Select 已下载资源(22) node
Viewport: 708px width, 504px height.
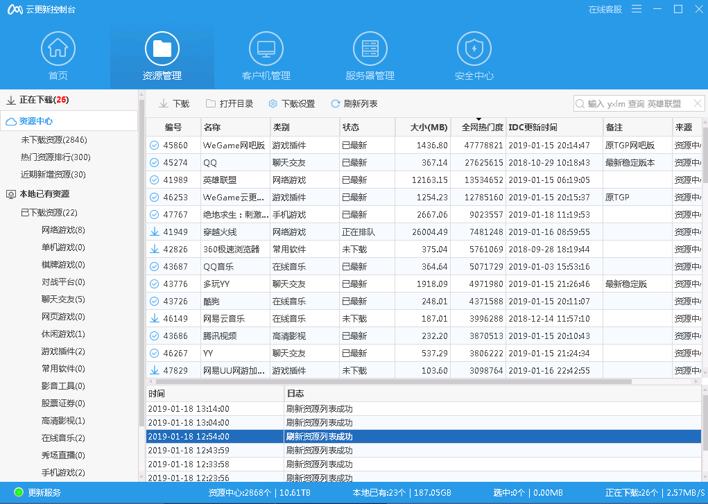[x=49, y=212]
